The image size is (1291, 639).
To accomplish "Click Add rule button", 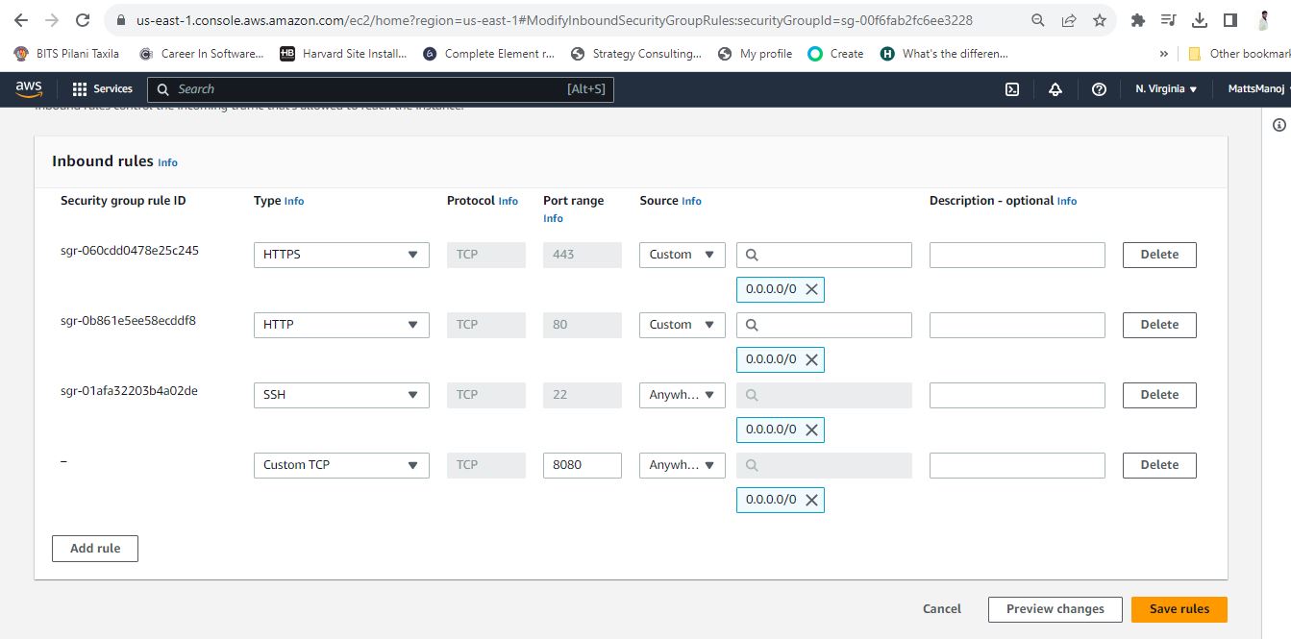I will point(95,549).
